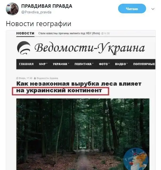
Task: Open tweet options chevron menu
Action: [x=153, y=9]
